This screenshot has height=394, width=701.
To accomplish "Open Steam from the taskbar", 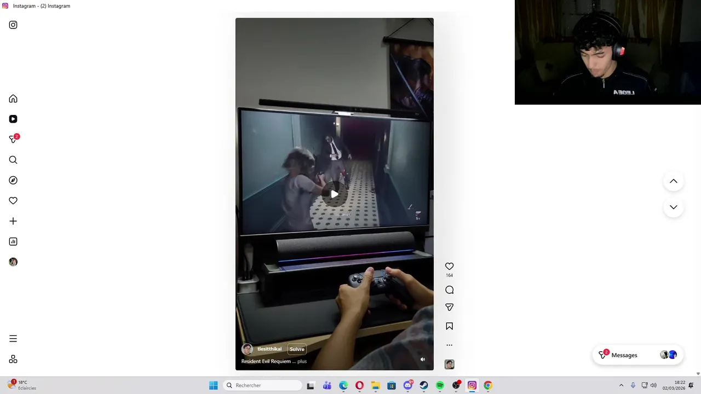I will click(x=424, y=385).
